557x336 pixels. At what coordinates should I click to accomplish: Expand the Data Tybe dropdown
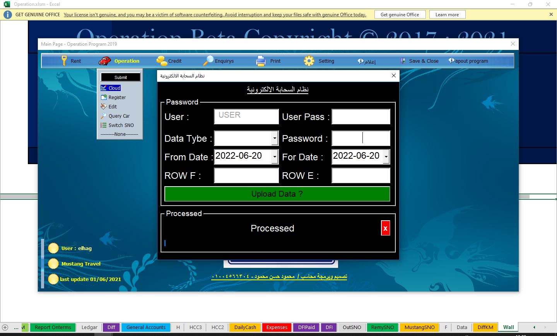(275, 138)
